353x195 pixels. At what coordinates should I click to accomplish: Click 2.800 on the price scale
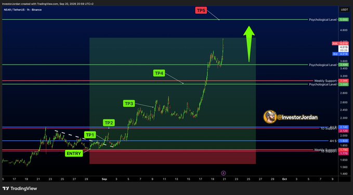(x=344, y=93)
